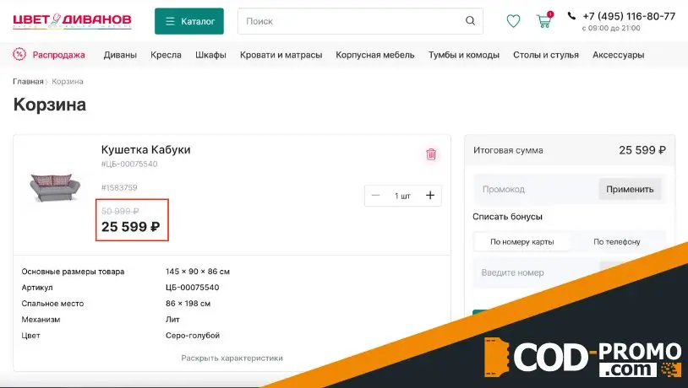Select the По телефону tab
Viewport: 688px width, 388px height.
(616, 242)
